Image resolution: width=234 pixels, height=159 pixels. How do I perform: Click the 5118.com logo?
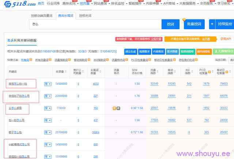[20, 4]
